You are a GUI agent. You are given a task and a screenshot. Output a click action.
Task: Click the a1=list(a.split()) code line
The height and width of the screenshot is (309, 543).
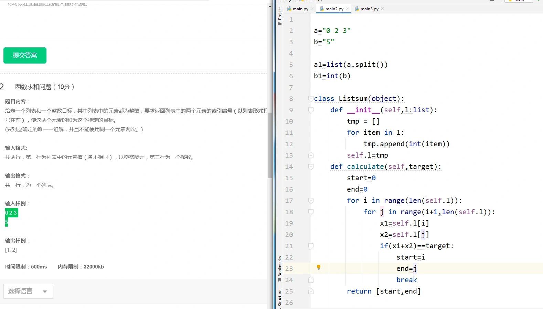351,65
